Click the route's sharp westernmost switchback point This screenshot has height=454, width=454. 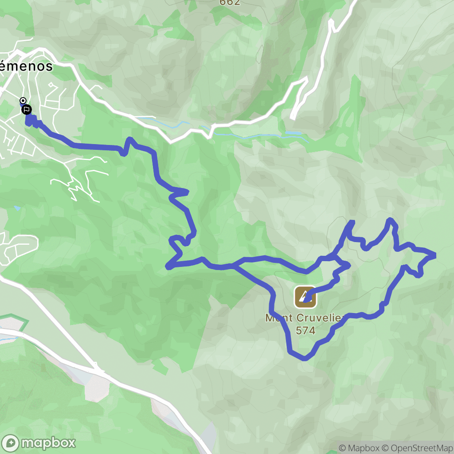pyautogui.click(x=168, y=266)
